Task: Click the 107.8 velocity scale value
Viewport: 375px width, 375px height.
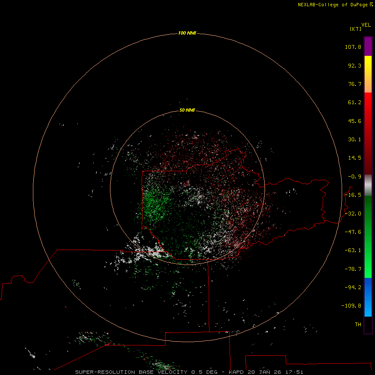Action: 353,47
